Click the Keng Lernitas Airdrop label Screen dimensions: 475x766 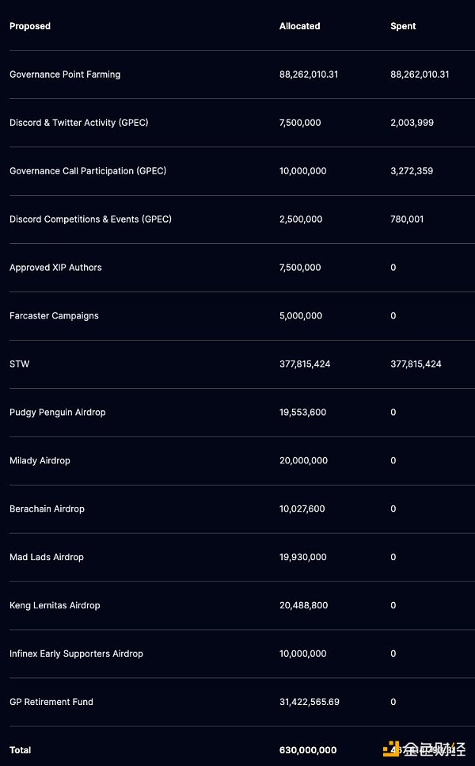(55, 606)
